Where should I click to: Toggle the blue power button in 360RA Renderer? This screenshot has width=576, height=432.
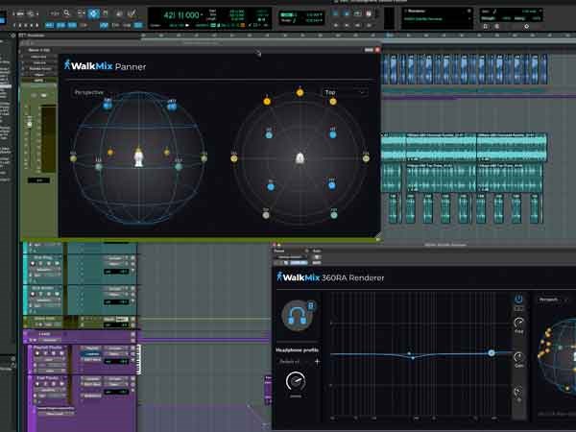518,300
